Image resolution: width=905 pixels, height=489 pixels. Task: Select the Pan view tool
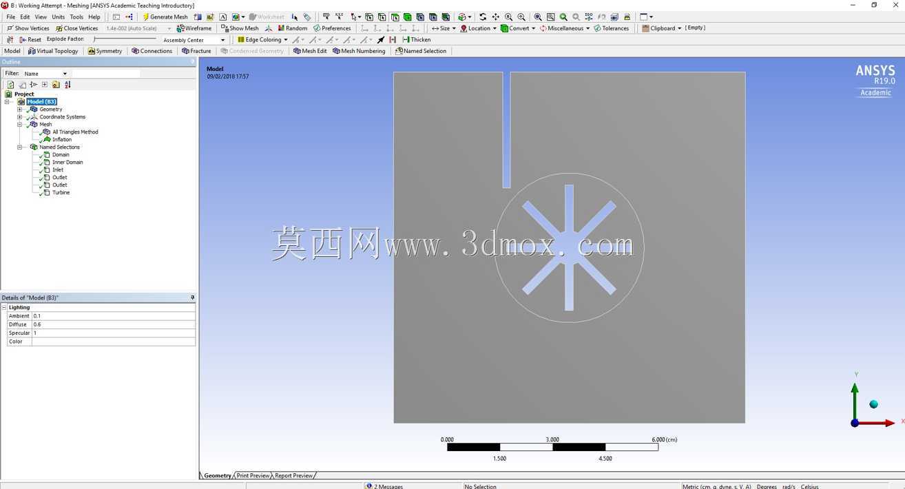pos(495,17)
